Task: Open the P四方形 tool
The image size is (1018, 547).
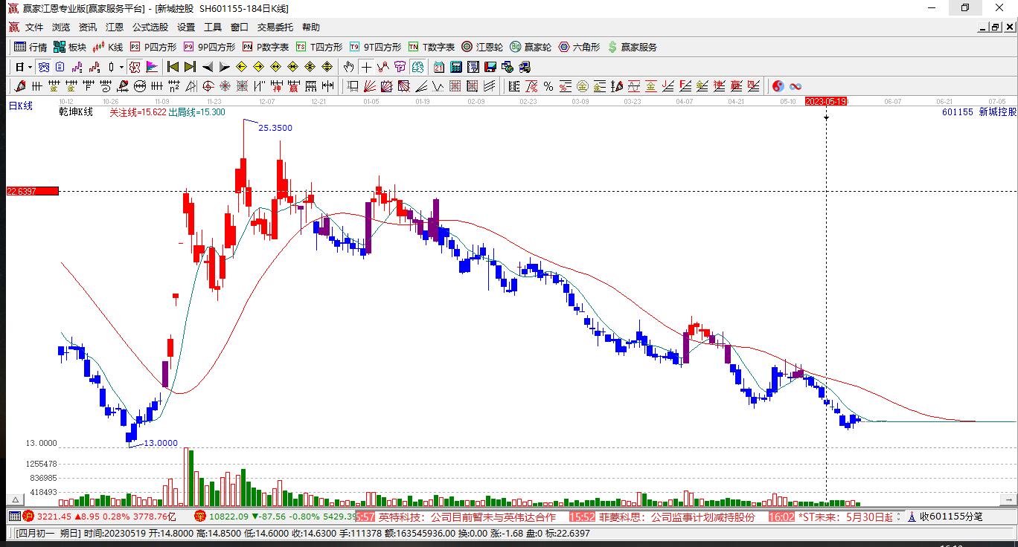Action: (x=153, y=47)
